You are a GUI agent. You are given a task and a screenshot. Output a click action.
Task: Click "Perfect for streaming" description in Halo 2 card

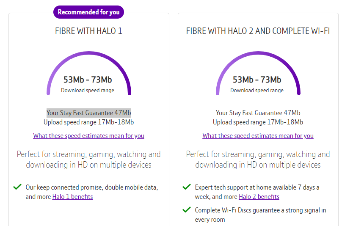(258, 160)
